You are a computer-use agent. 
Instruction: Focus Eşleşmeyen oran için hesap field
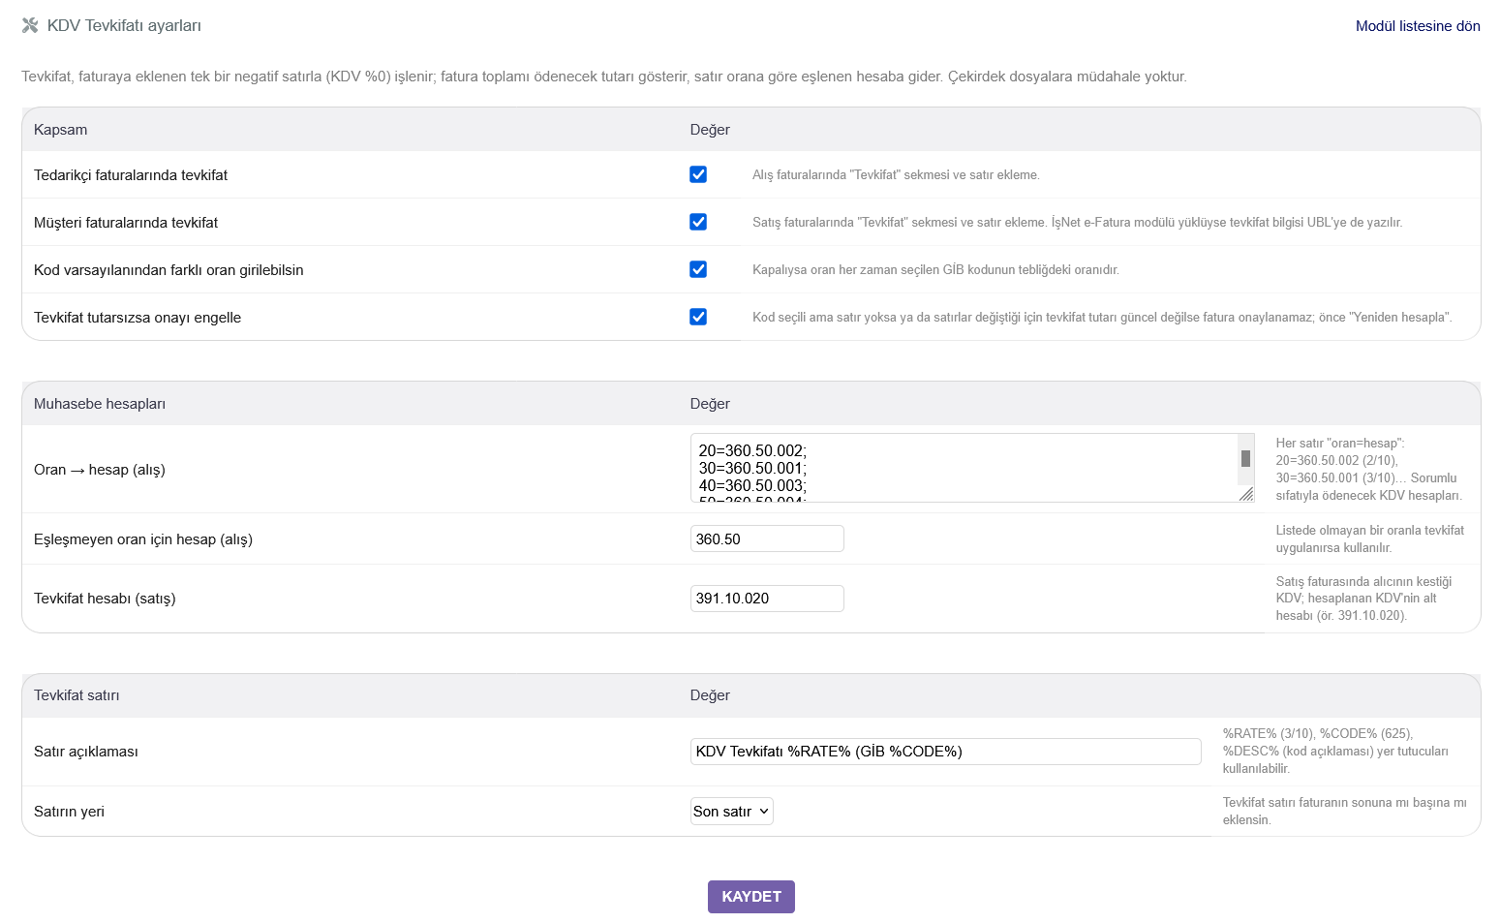coord(767,538)
